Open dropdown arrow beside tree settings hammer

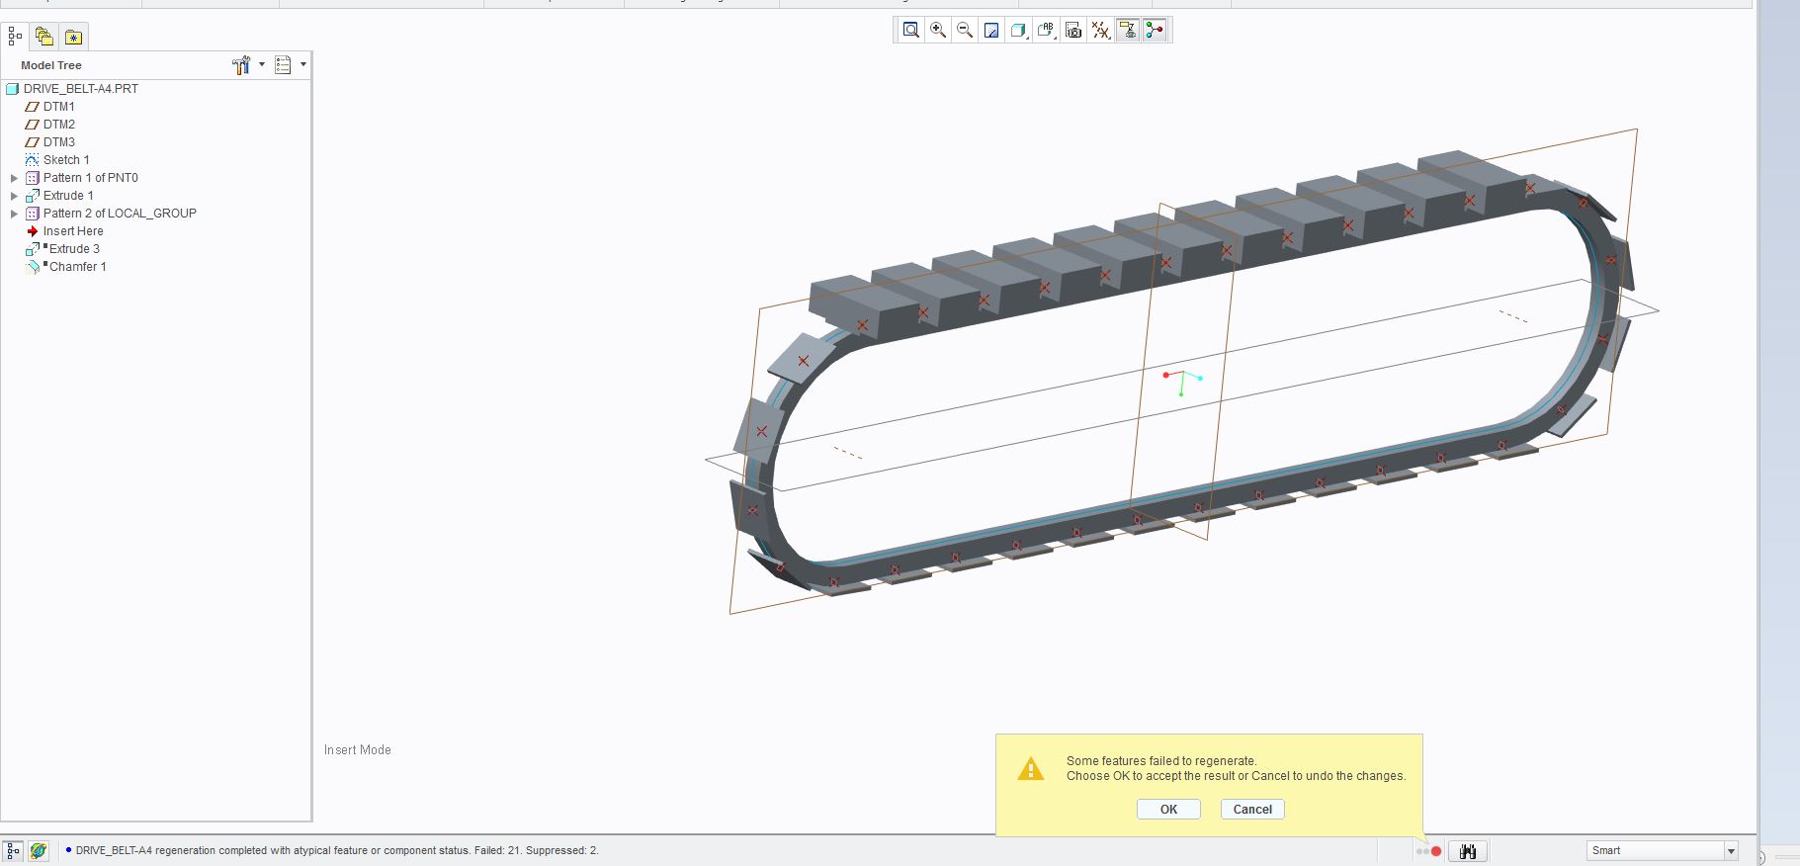click(262, 64)
